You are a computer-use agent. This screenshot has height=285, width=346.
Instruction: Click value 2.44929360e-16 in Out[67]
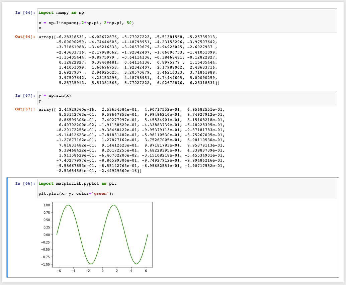coord(76,110)
